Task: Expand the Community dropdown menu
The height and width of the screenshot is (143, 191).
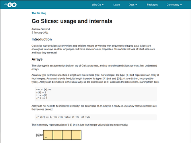Action: point(174,5)
